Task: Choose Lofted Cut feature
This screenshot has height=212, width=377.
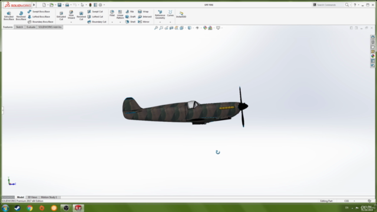Action: 95,16
